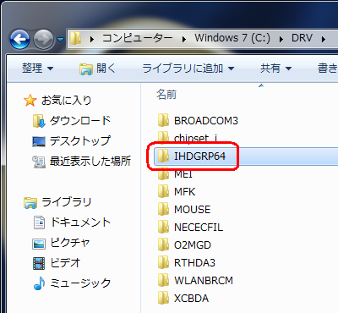Select コンピューター in the address breadcrumb
Screen dimensions: 338x313
pyautogui.click(x=138, y=38)
